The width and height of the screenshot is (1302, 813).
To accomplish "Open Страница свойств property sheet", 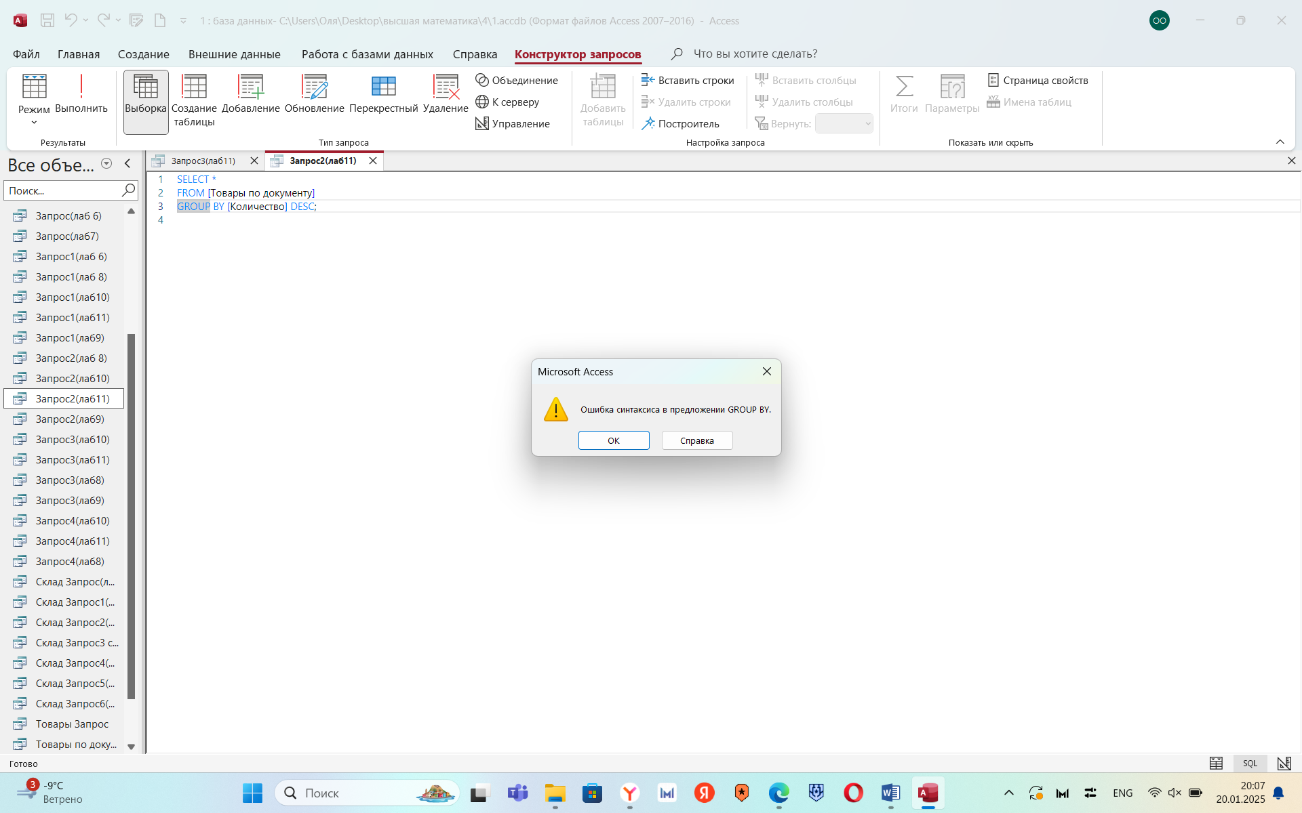I will tap(1038, 80).
